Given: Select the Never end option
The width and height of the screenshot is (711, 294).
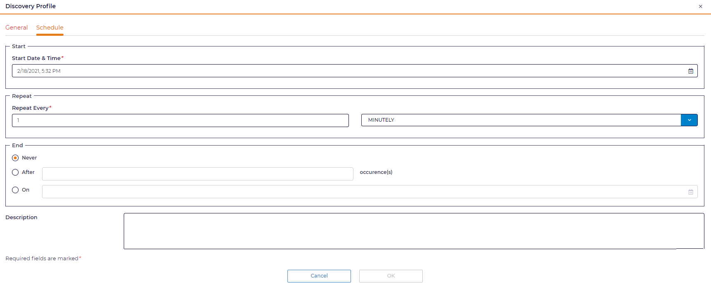Looking at the screenshot, I should [15, 158].
